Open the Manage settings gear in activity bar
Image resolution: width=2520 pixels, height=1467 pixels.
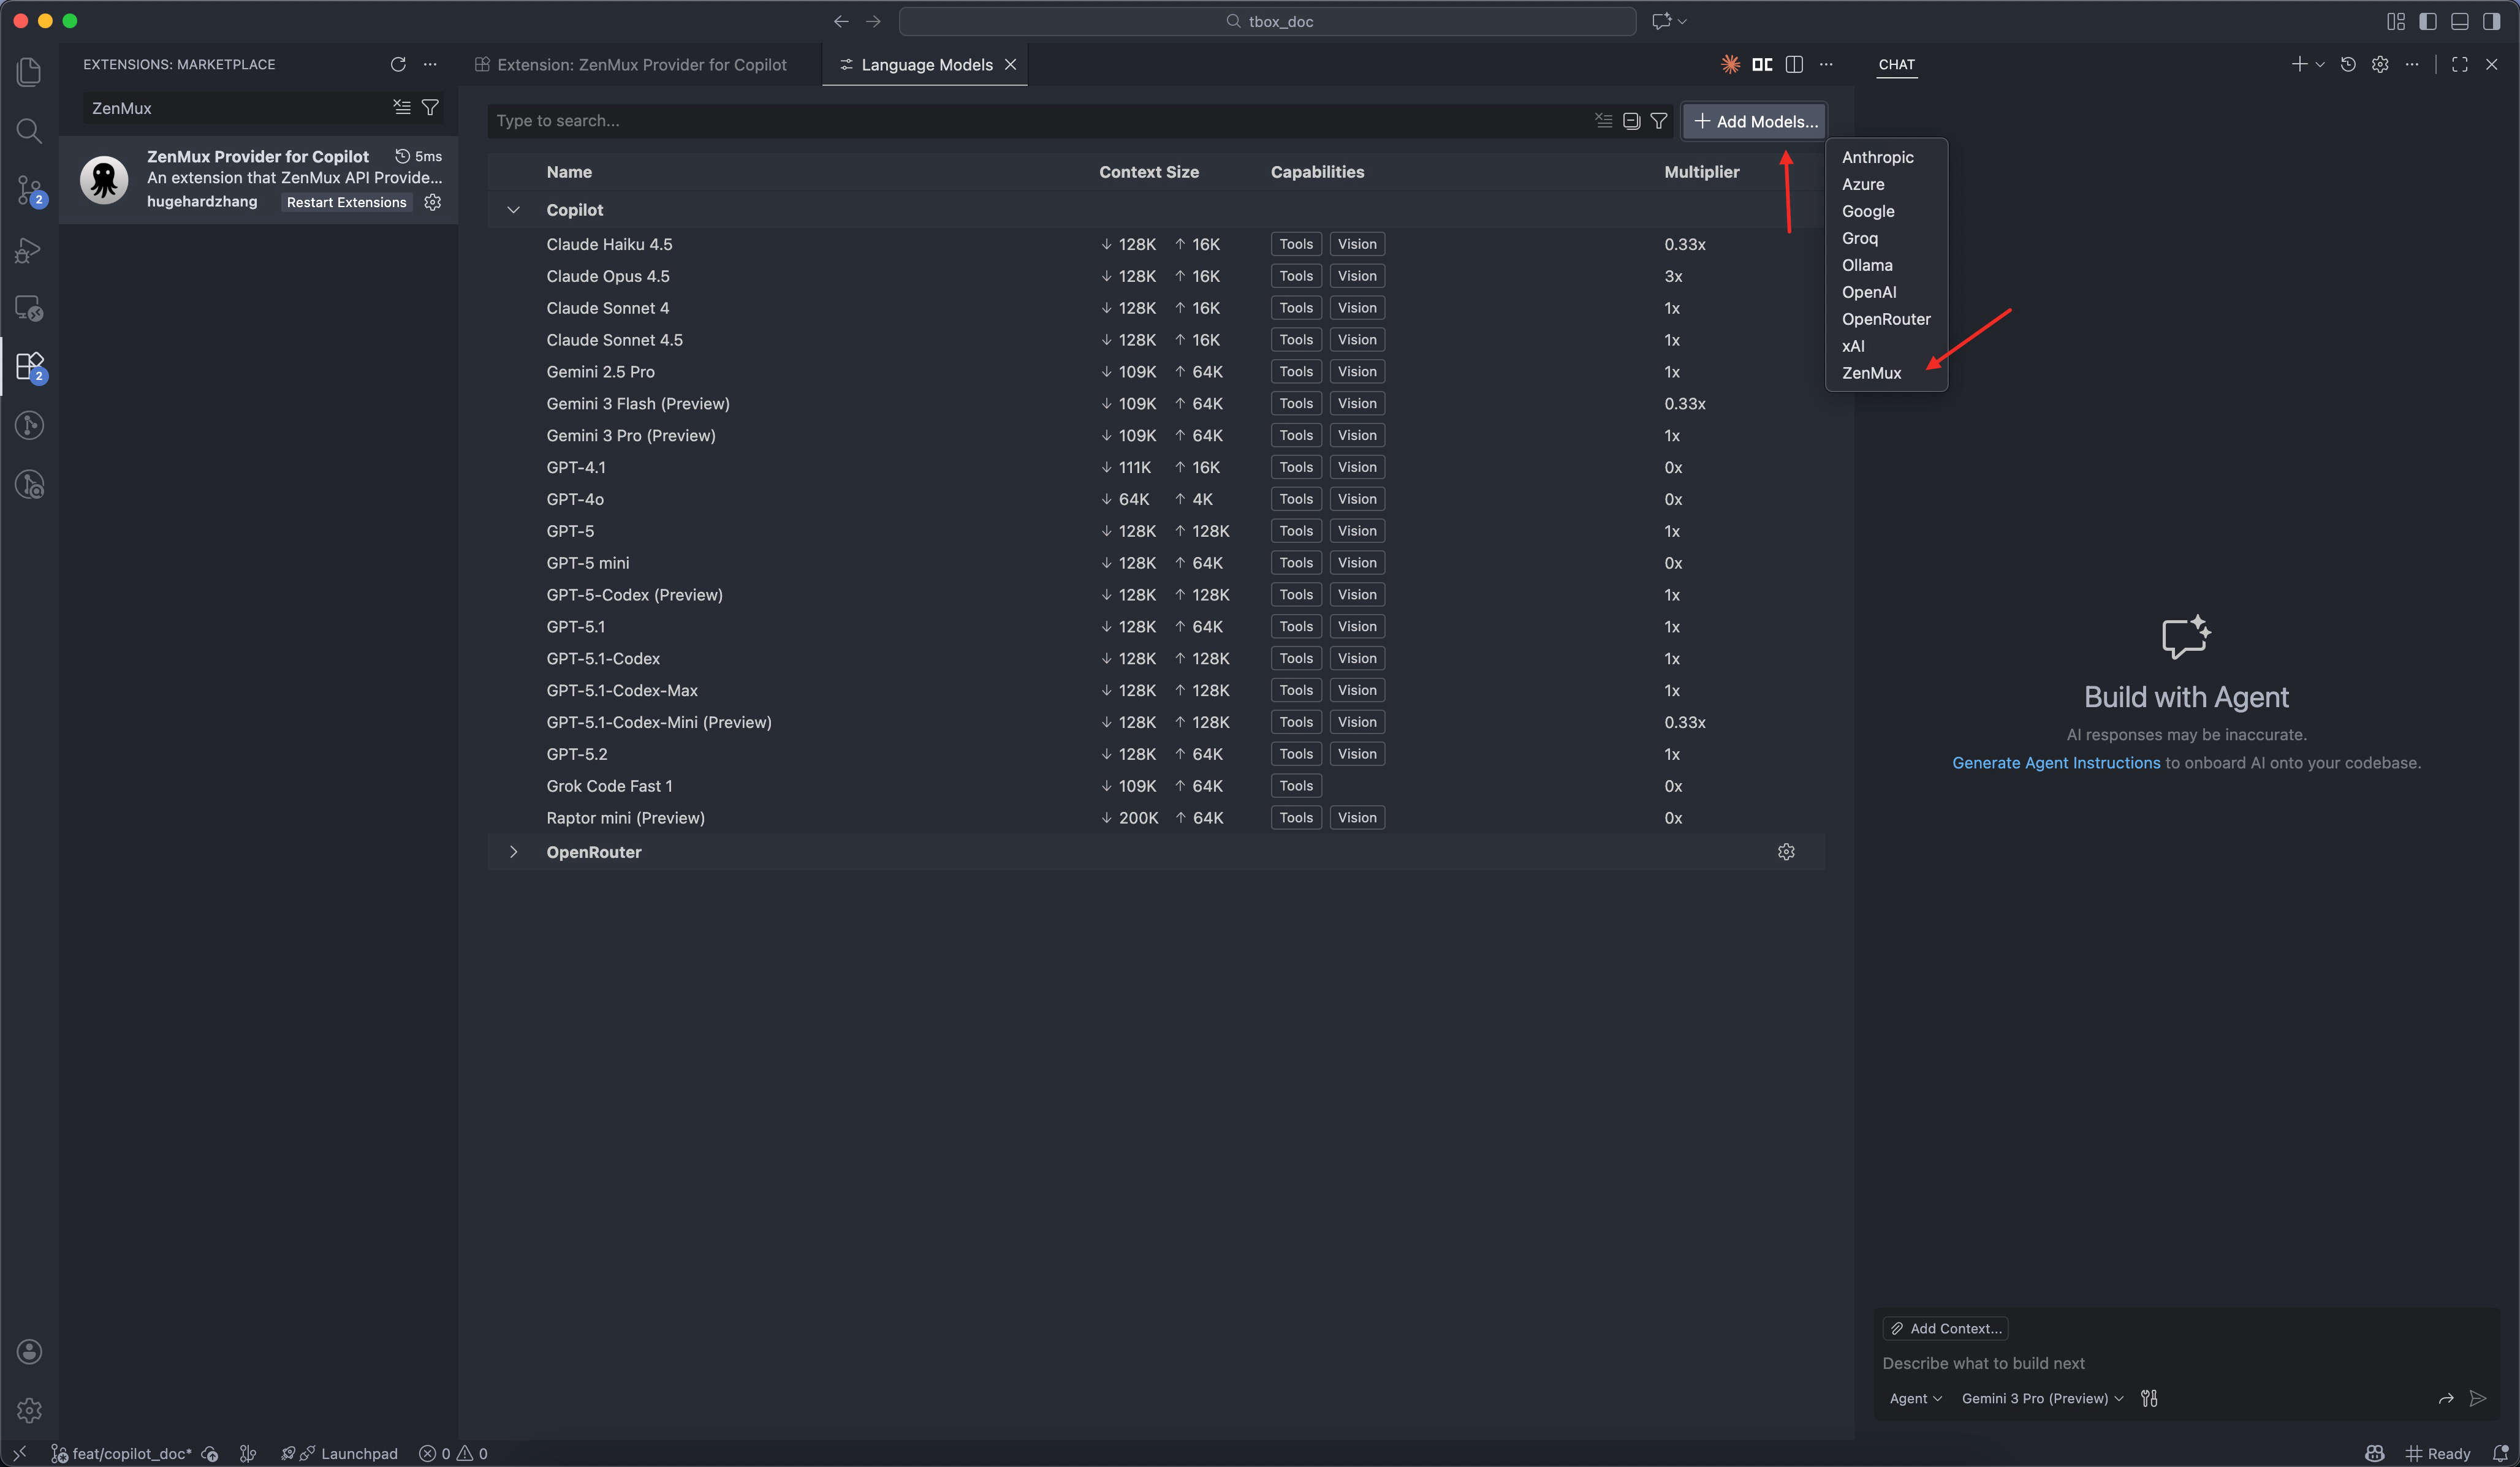[29, 1411]
